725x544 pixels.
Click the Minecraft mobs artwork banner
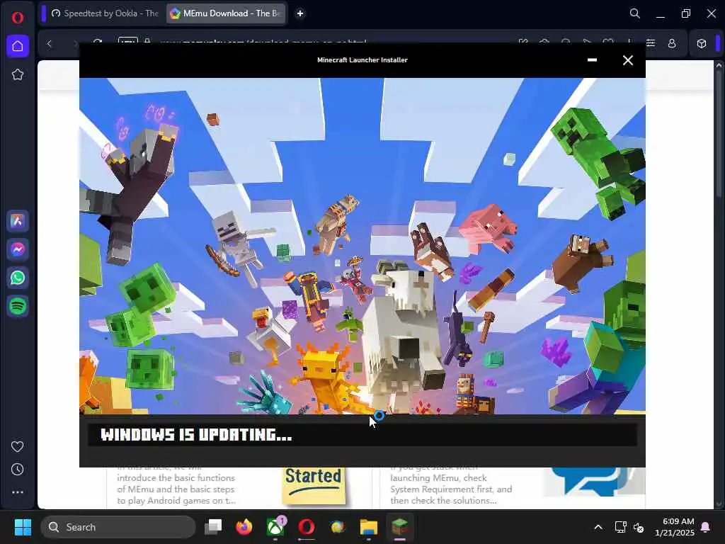(x=362, y=246)
